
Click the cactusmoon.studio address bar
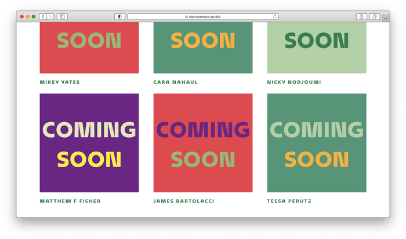point(203,17)
